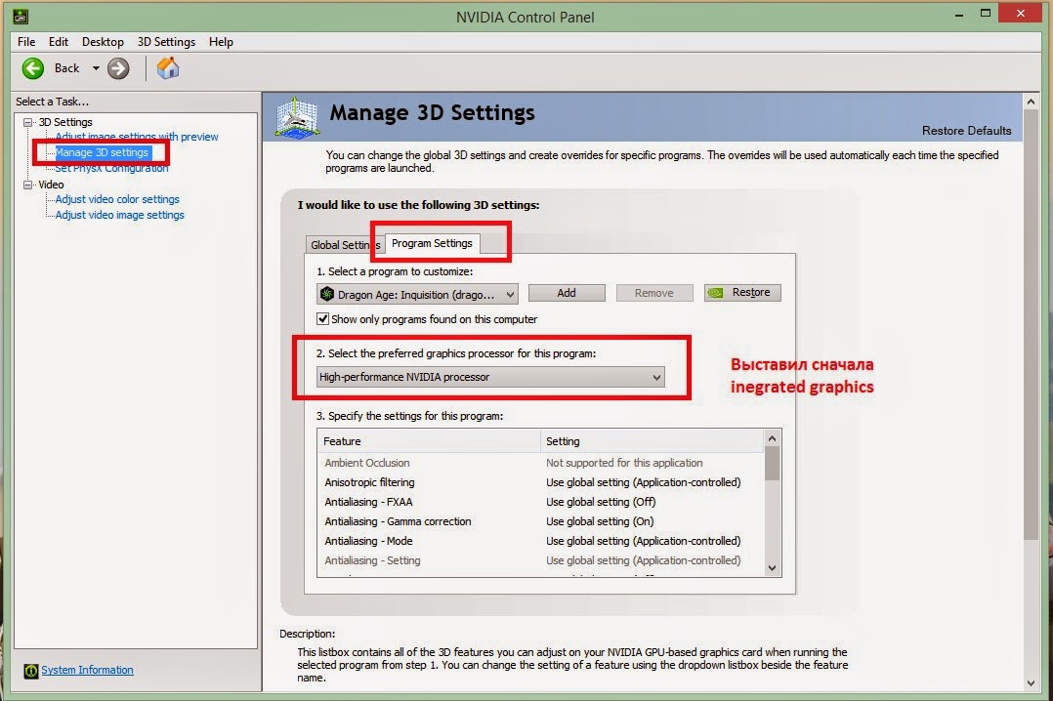This screenshot has width=1053, height=701.
Task: Click the System Information icon
Action: tap(31, 671)
